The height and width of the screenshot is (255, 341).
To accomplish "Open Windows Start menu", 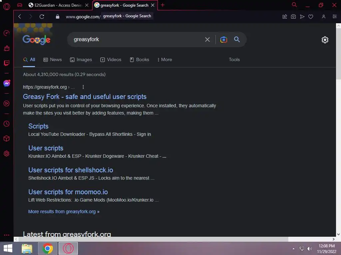I will pyautogui.click(x=8, y=248).
